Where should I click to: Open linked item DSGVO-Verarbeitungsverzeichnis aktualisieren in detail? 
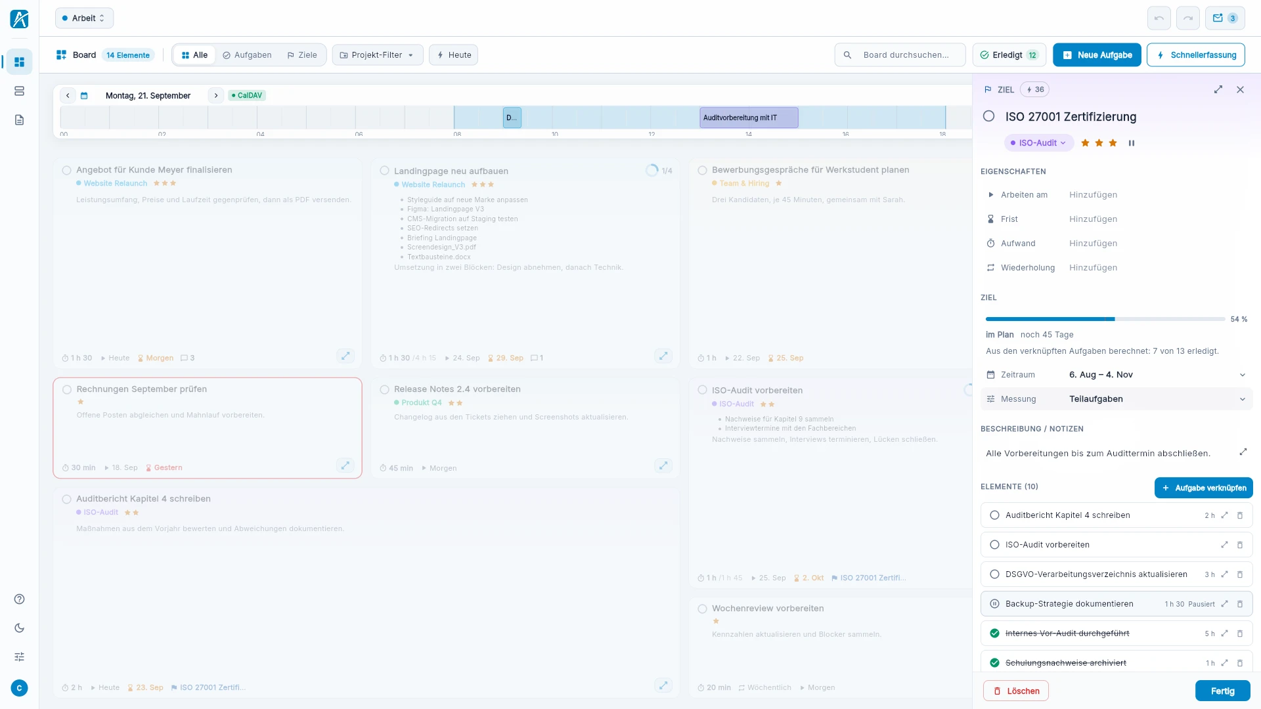point(1224,574)
